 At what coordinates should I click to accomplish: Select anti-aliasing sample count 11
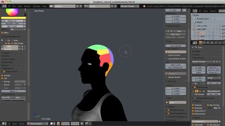point(200,91)
